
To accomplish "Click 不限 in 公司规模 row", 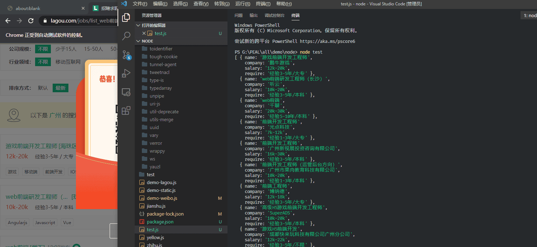I will [43, 49].
